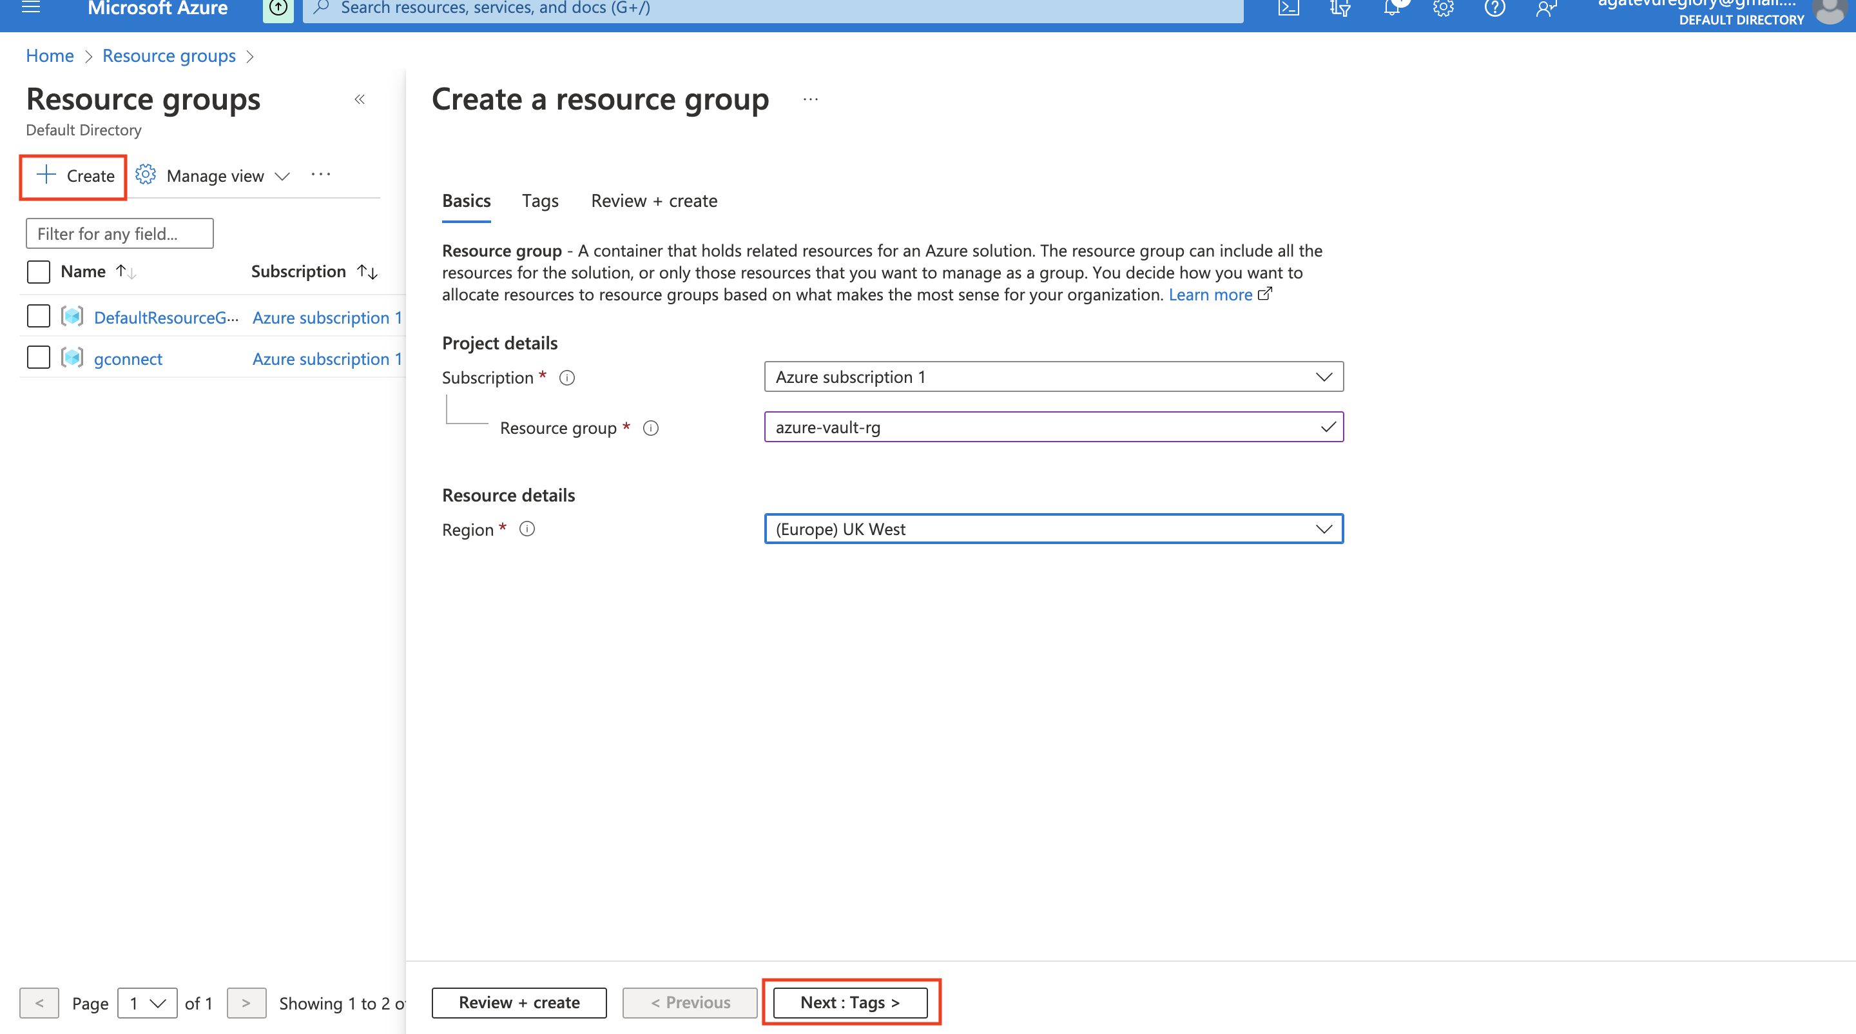This screenshot has width=1856, height=1034.
Task: Expand the Manage view dropdown
Action: [215, 176]
